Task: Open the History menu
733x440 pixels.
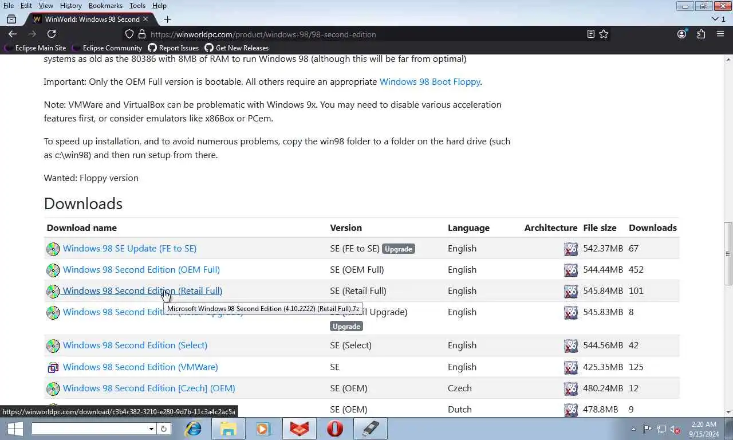Action: pyautogui.click(x=70, y=6)
